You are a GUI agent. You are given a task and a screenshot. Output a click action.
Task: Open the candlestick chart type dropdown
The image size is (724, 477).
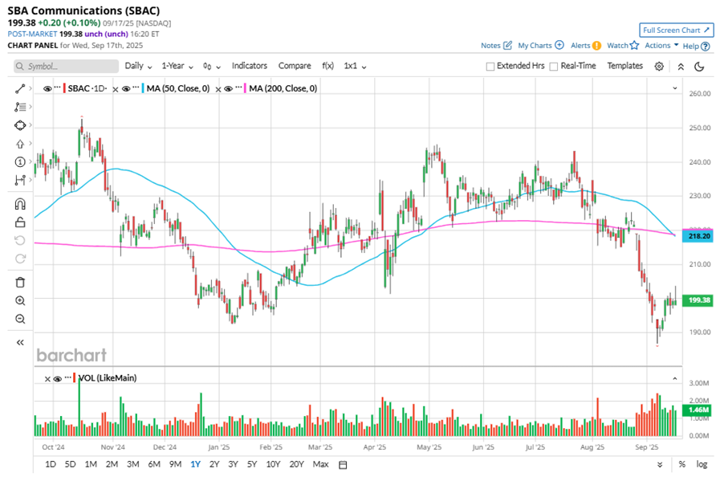click(212, 67)
